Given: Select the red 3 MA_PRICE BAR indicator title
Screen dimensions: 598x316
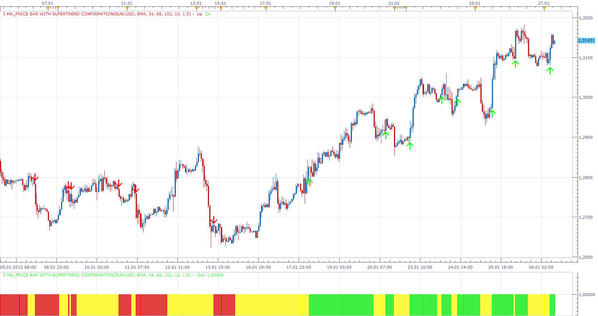Looking at the screenshot, I should [x=97, y=14].
